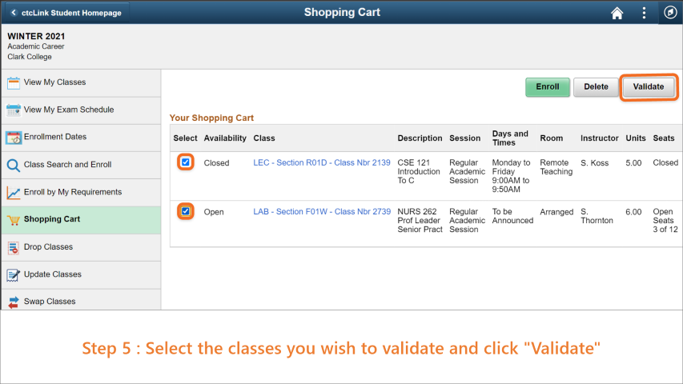Open LEC Section R01D Class Nbr 2139 link

coord(322,163)
